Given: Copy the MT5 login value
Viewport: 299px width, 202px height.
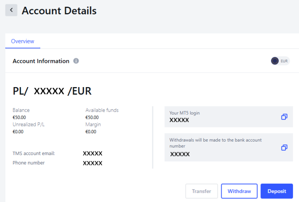Looking at the screenshot, I should point(284,117).
